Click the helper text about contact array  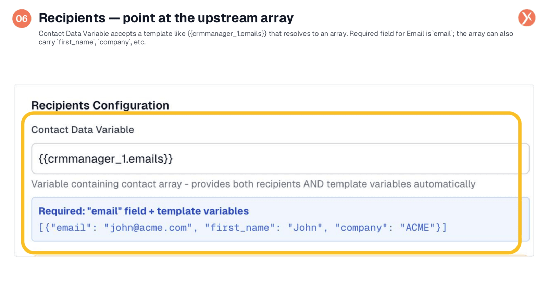pyautogui.click(x=253, y=184)
